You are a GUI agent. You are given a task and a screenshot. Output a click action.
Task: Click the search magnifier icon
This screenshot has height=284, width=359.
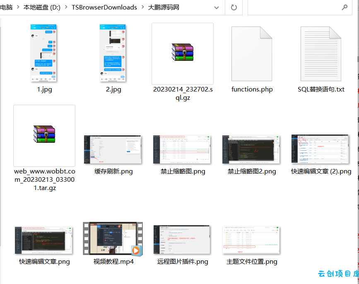coord(345,7)
